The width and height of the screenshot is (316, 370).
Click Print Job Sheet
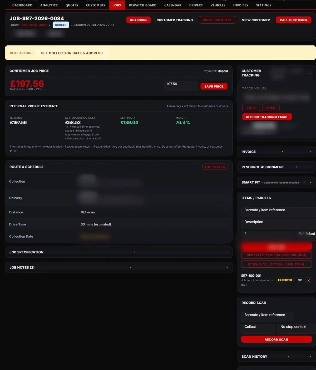217,20
